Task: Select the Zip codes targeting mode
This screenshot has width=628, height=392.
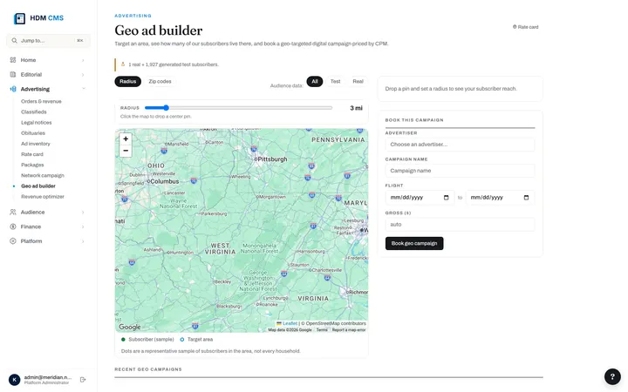Action: [160, 81]
